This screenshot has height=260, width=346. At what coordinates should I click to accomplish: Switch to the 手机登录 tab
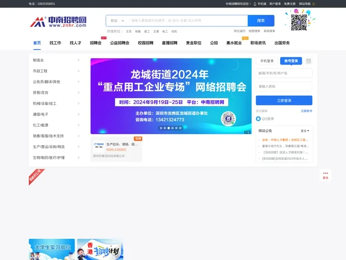(267, 61)
